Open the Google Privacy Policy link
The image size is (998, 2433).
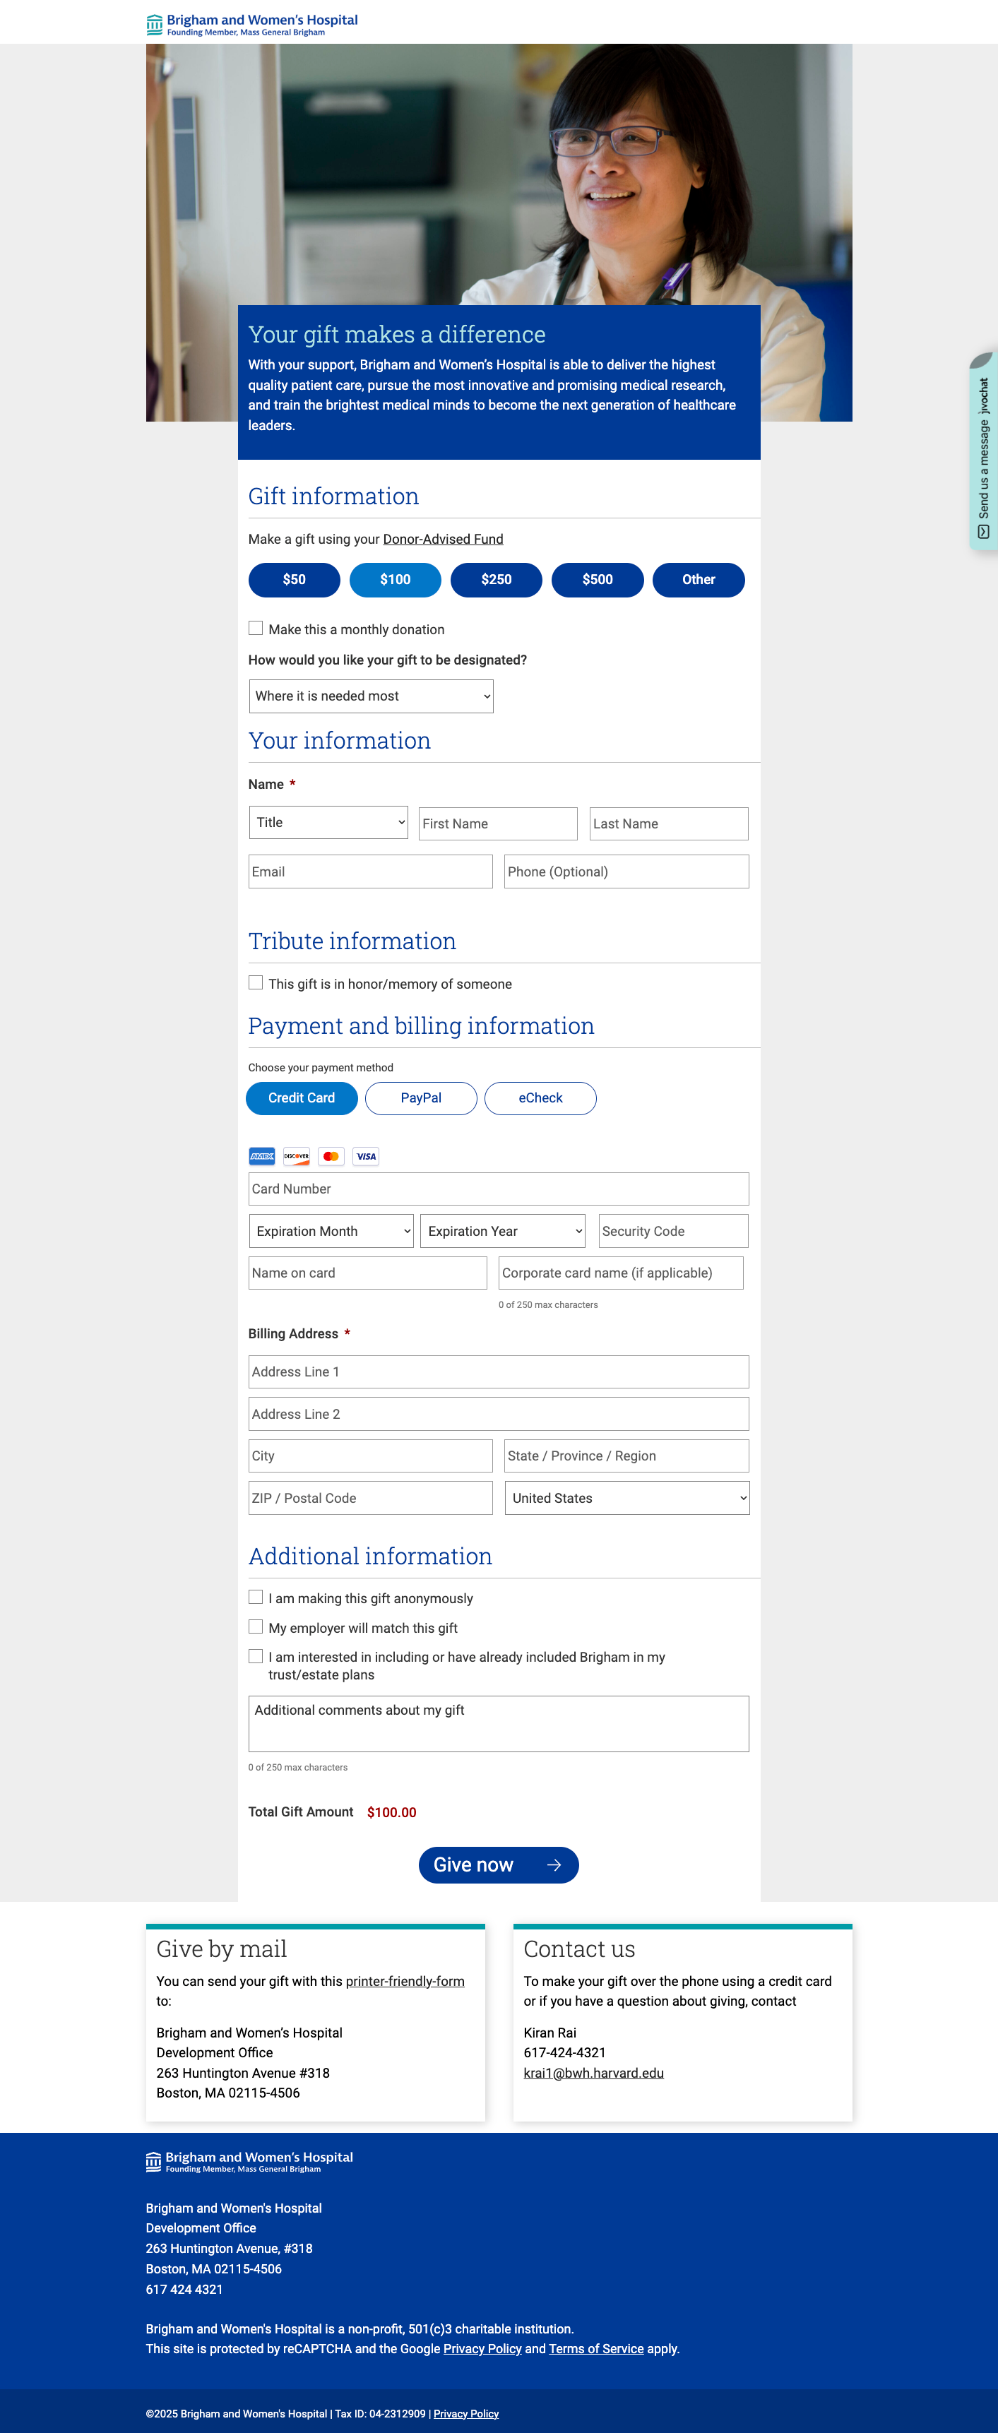[x=482, y=2348]
